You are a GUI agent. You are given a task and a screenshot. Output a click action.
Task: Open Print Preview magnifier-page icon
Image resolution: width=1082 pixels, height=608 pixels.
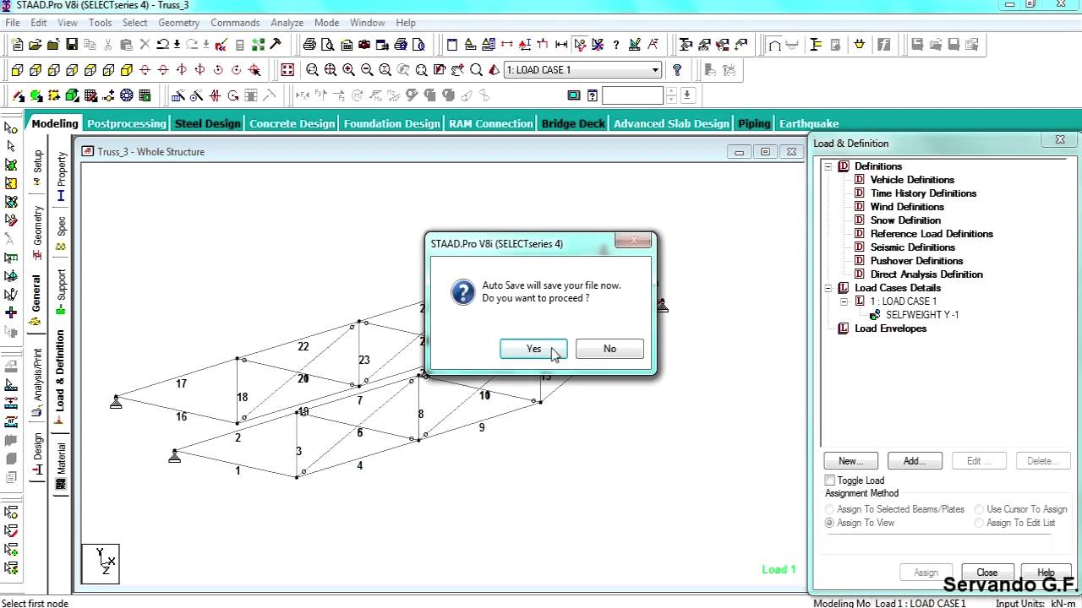pyautogui.click(x=329, y=45)
